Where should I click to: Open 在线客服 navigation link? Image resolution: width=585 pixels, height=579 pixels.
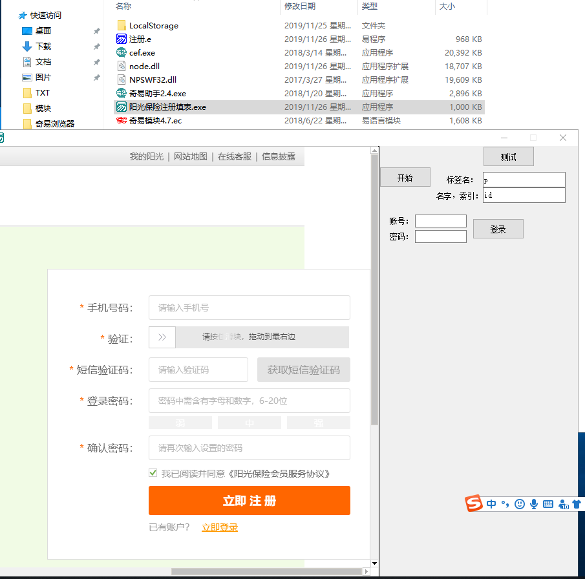coord(235,156)
